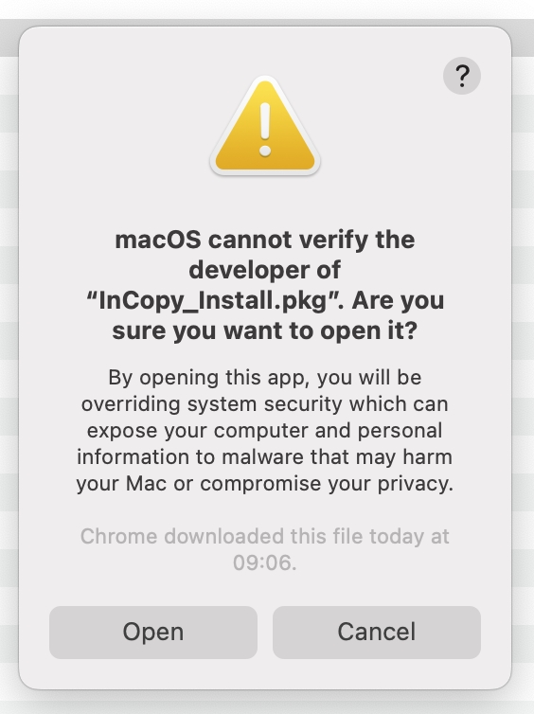Click the "Are you" text after the filename
534x714 pixels.
(398, 300)
